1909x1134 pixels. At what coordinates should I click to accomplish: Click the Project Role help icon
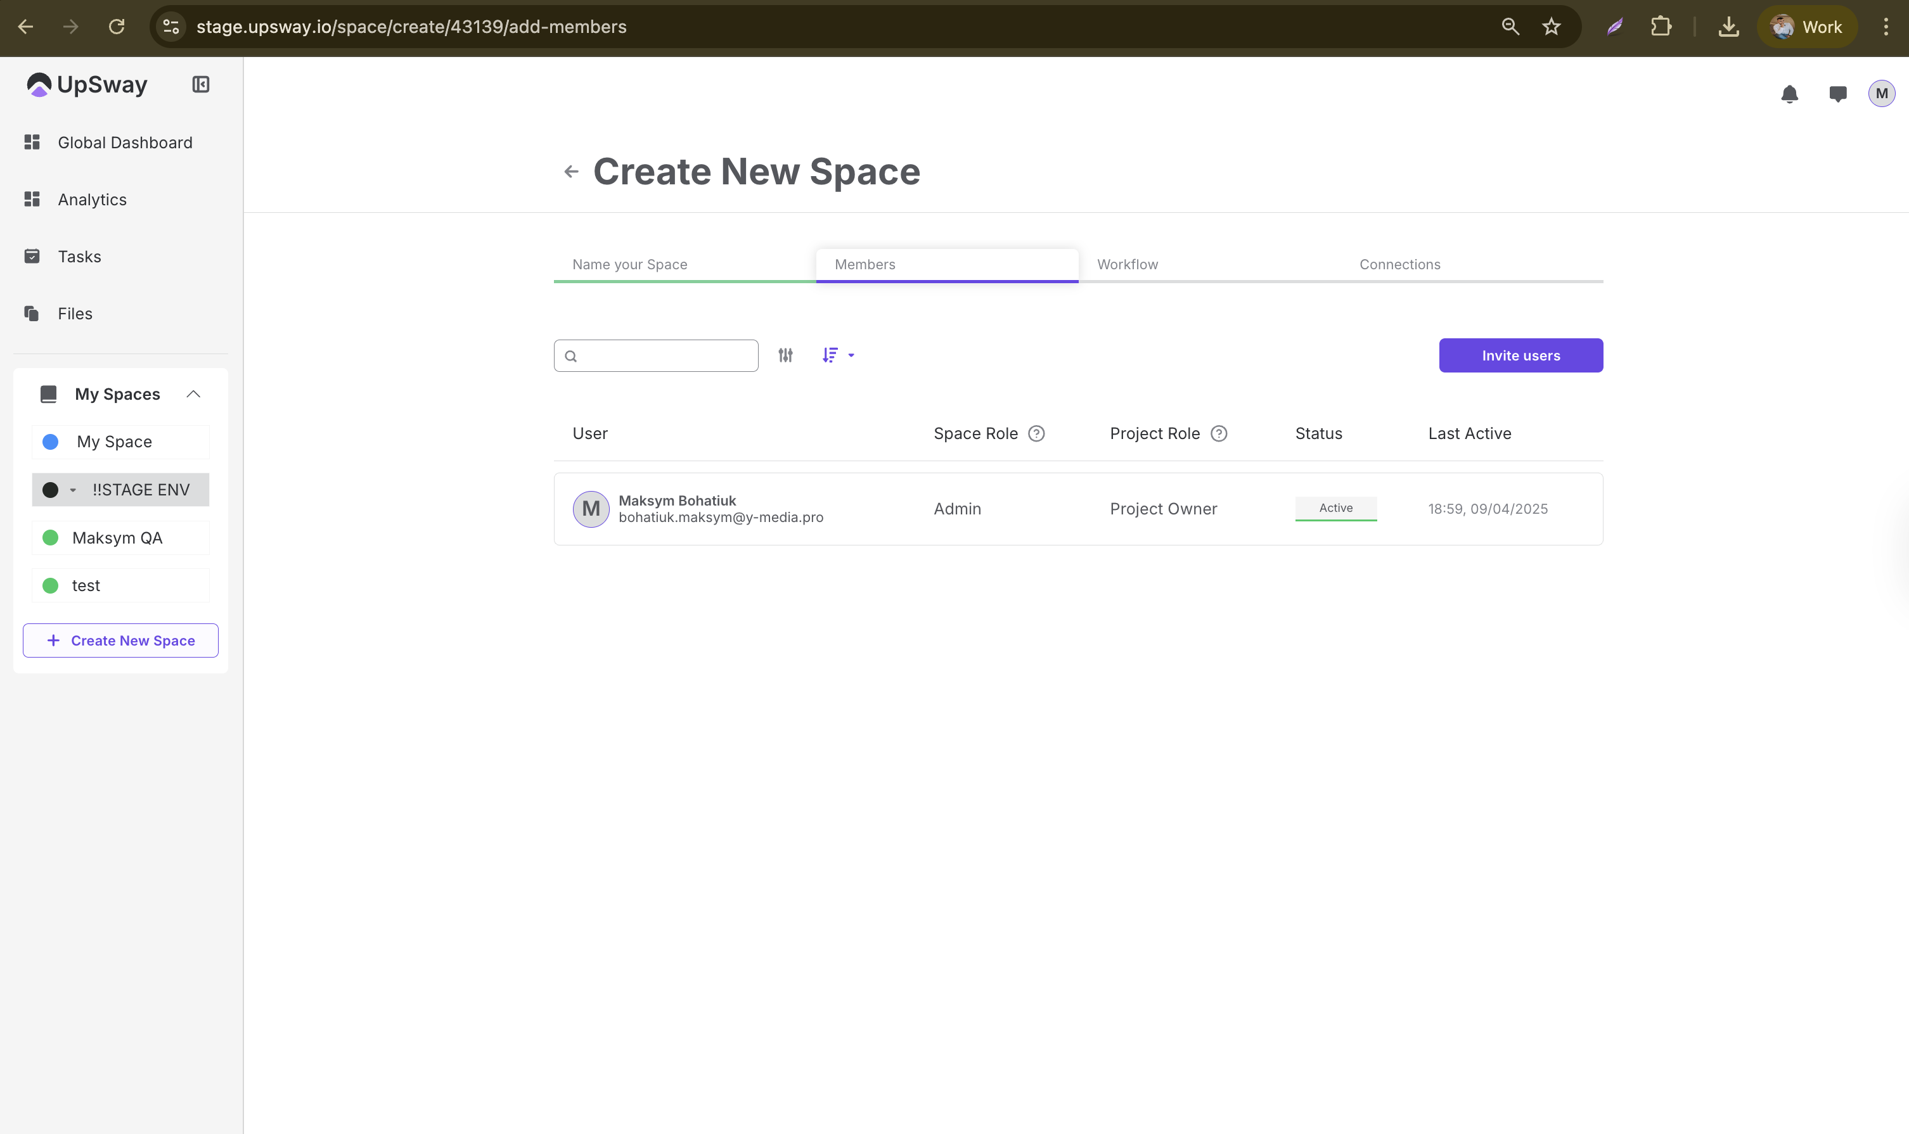[1219, 433]
